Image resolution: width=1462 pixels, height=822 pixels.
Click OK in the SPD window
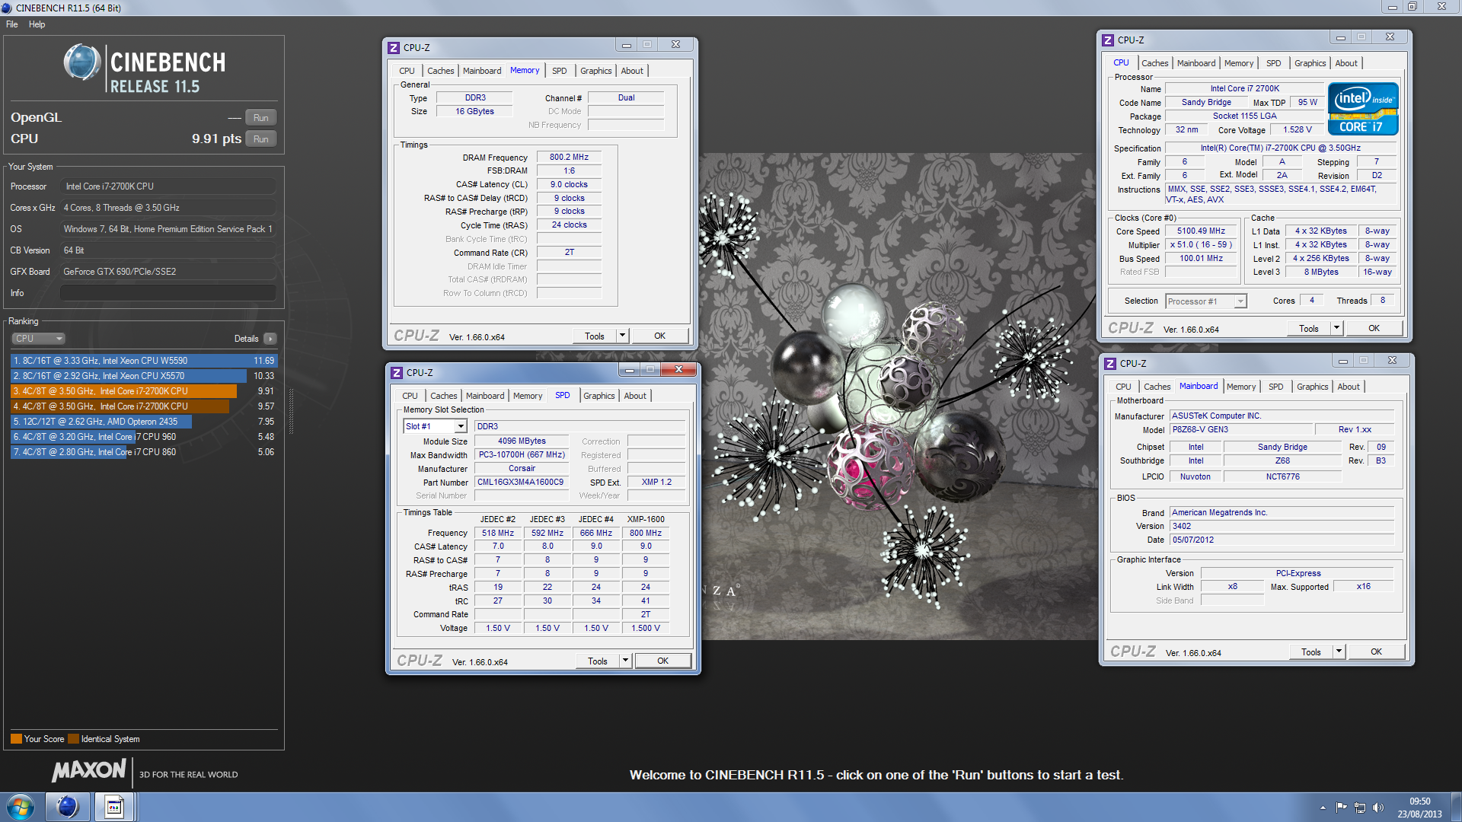[662, 661]
